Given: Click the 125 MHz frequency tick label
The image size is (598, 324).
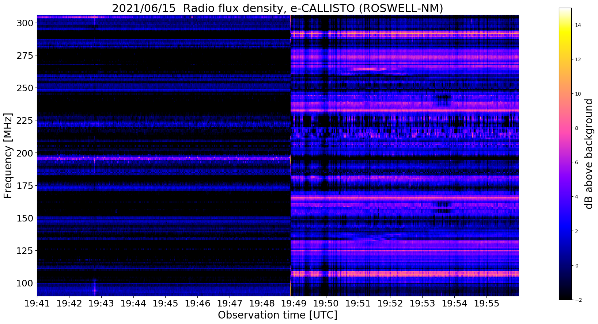Looking at the screenshot, I should click(x=24, y=251).
